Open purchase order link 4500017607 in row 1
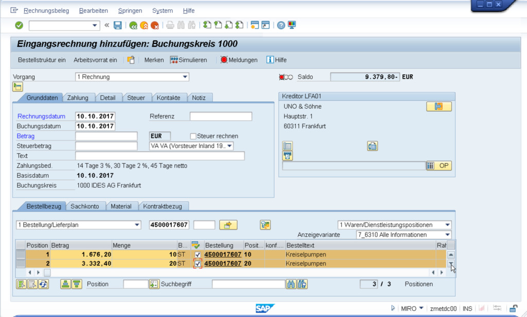 click(222, 255)
